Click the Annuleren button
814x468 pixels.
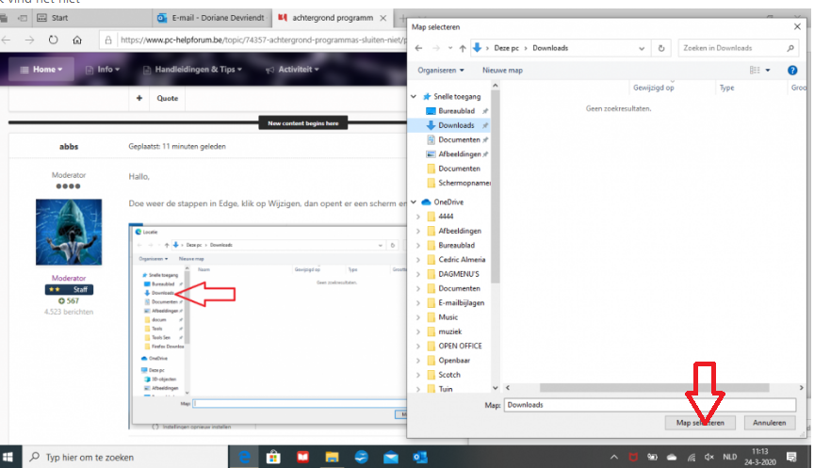tap(770, 423)
